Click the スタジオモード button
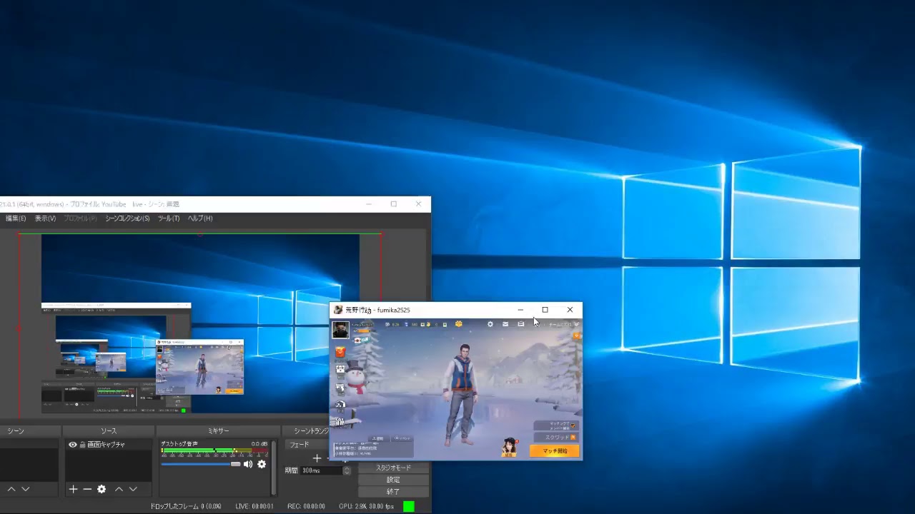This screenshot has width=915, height=514. tap(394, 468)
